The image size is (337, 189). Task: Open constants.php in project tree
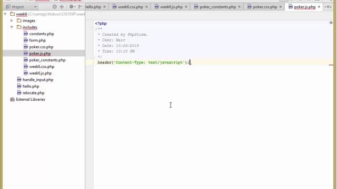pos(42,34)
